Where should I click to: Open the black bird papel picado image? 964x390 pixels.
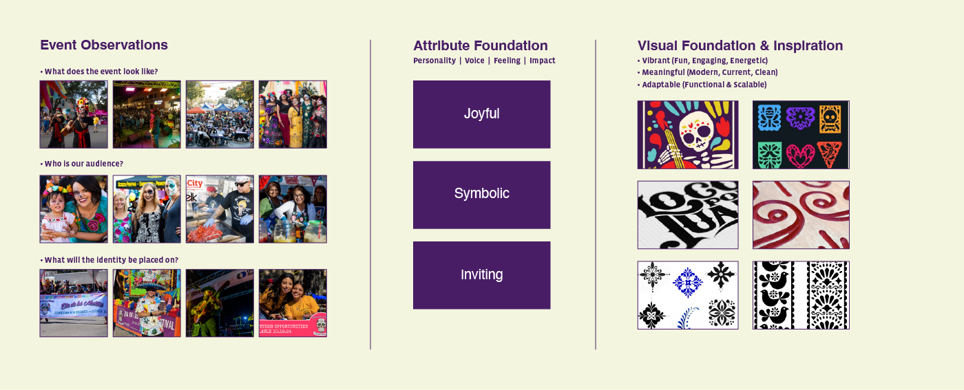click(801, 295)
